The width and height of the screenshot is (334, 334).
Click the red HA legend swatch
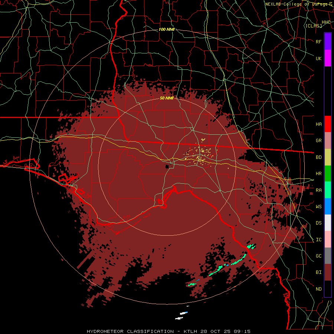pos(328,124)
